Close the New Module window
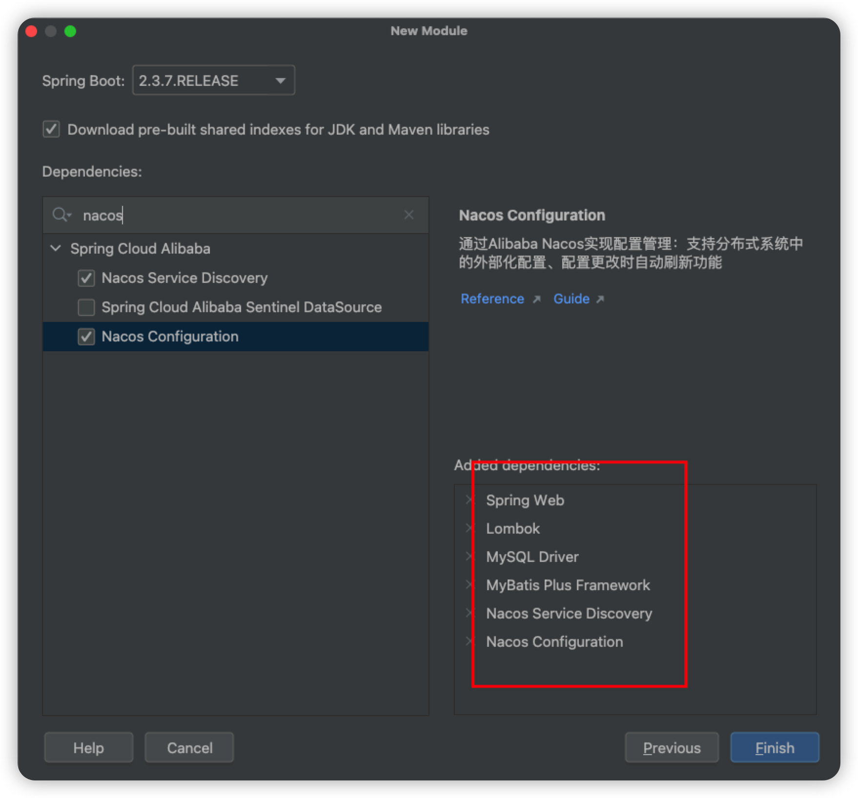 31,31
